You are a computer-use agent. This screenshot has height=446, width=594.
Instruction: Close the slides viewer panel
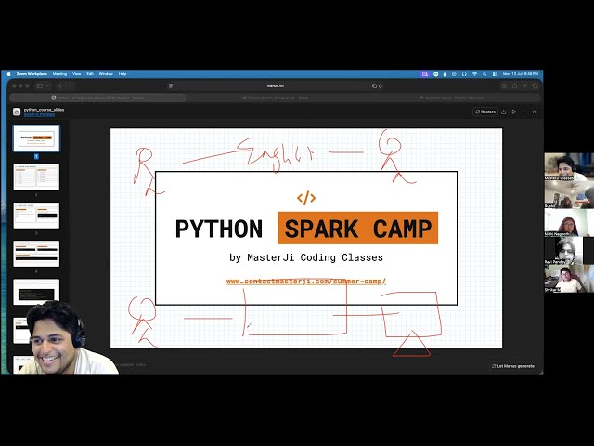tap(535, 111)
